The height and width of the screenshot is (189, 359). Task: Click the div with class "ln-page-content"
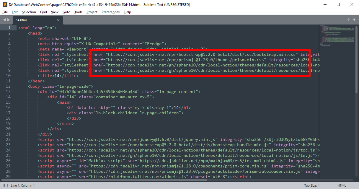[x=119, y=92]
